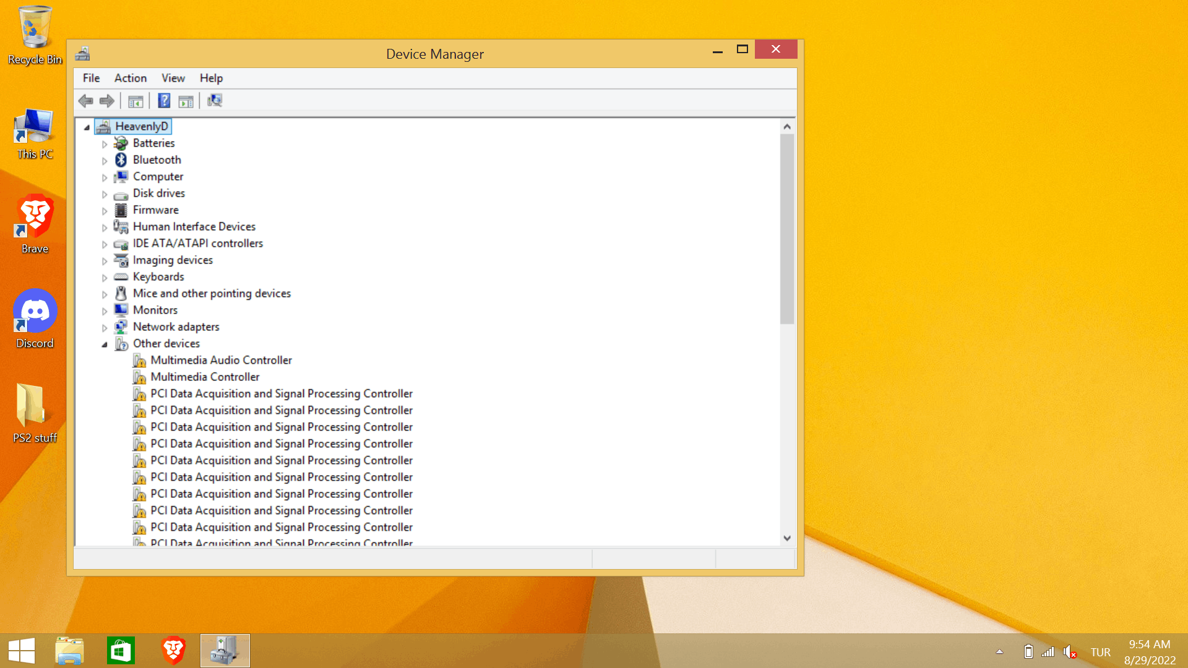Open Brave from the taskbar
Image resolution: width=1188 pixels, height=668 pixels.
173,651
